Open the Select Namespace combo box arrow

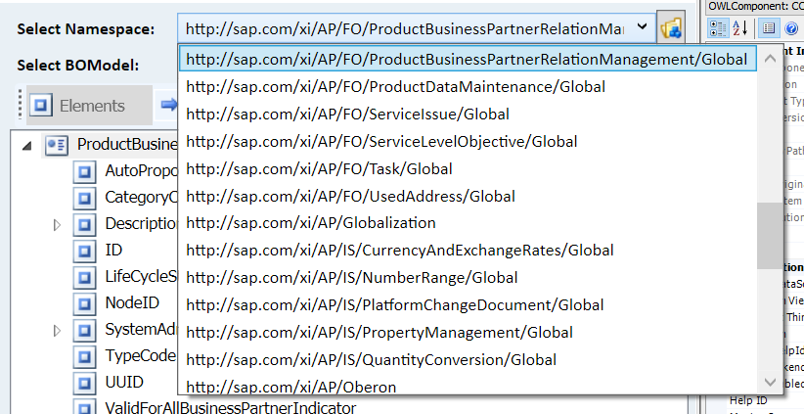pos(642,27)
